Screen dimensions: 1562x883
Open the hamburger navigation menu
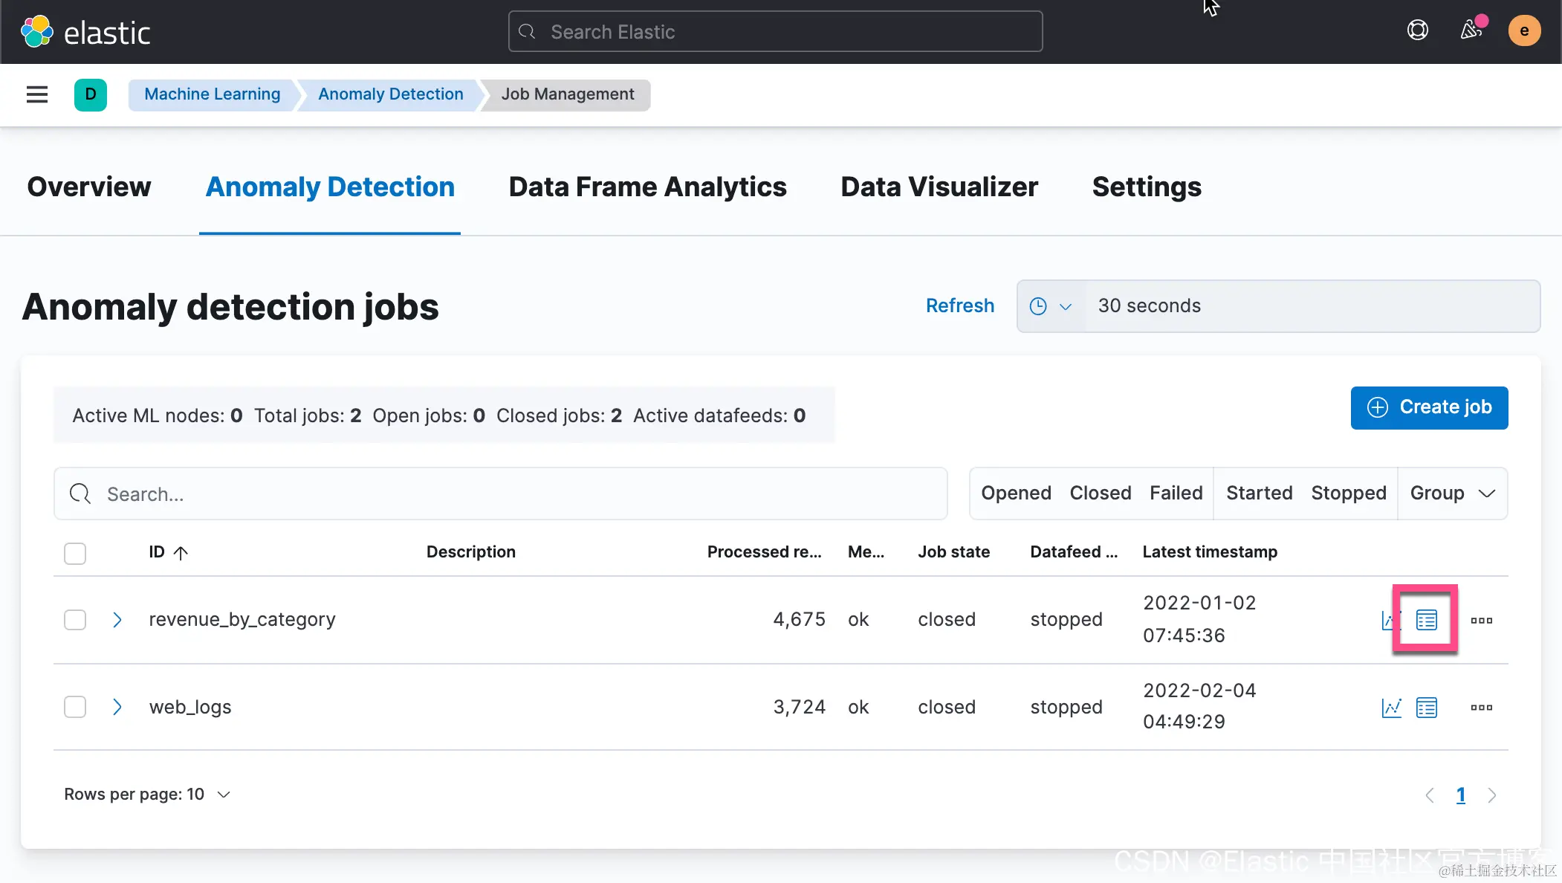37,94
